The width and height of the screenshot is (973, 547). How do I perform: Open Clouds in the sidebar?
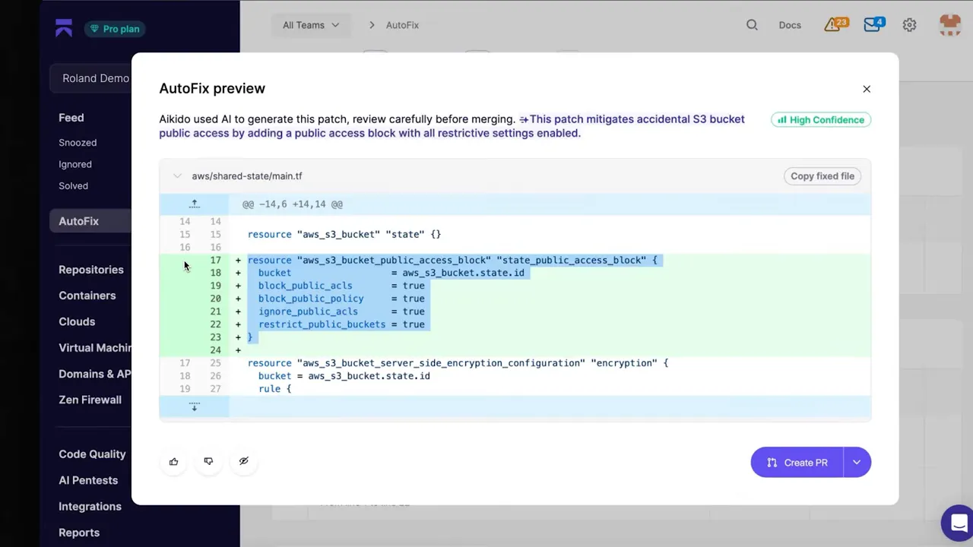77,321
